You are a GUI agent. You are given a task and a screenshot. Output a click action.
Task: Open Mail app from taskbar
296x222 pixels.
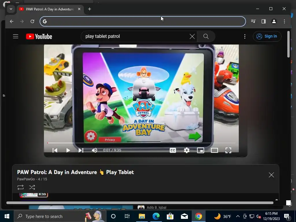click(184, 216)
